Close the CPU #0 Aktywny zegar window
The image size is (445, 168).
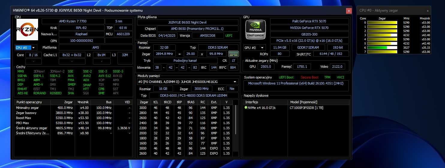tap(428, 11)
